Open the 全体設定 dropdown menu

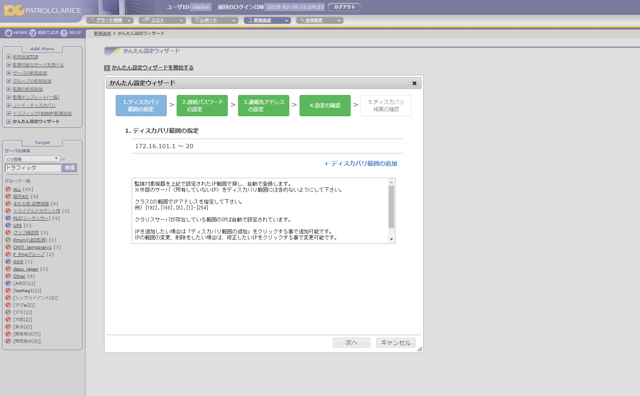coord(320,20)
